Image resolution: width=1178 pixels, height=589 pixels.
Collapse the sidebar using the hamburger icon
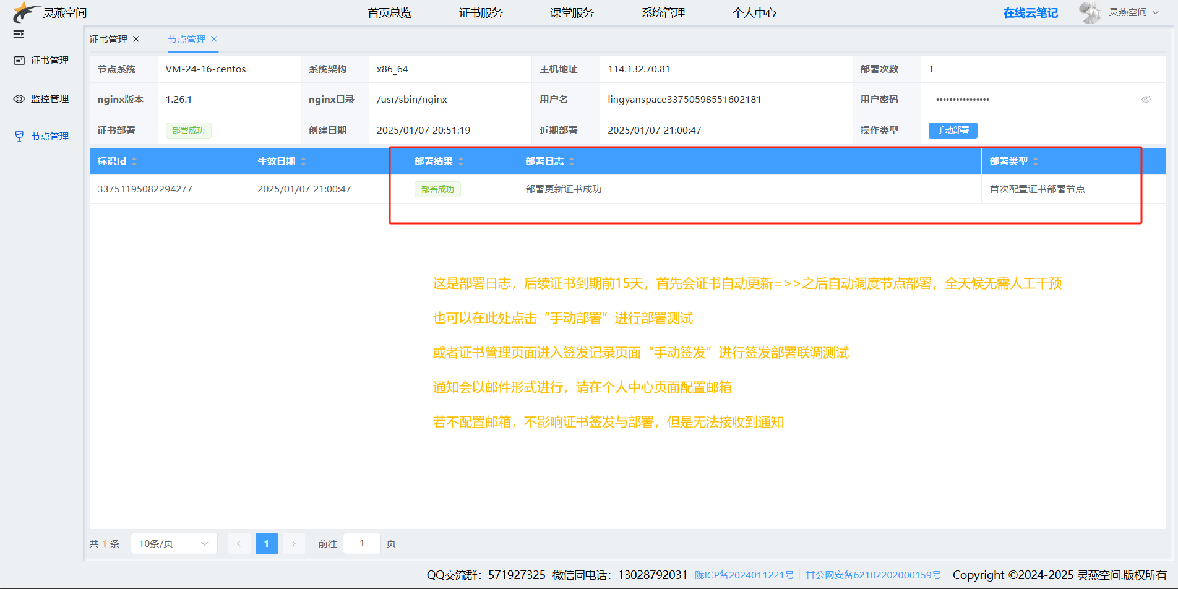[18, 35]
